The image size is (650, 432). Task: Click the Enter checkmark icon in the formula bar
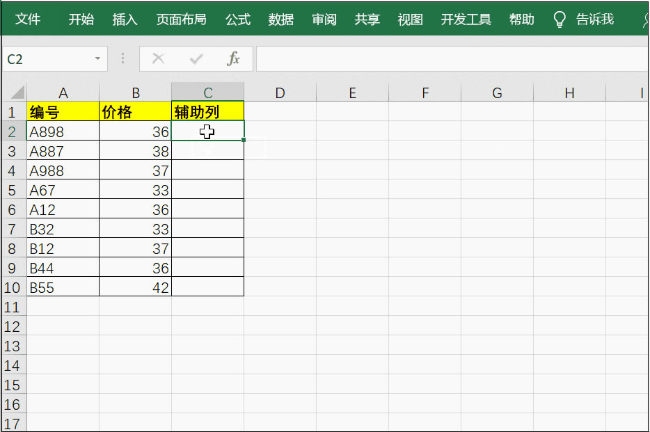(x=196, y=58)
